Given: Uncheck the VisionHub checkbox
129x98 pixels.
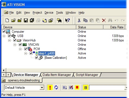Looking at the screenshot, I should (x=15, y=40).
